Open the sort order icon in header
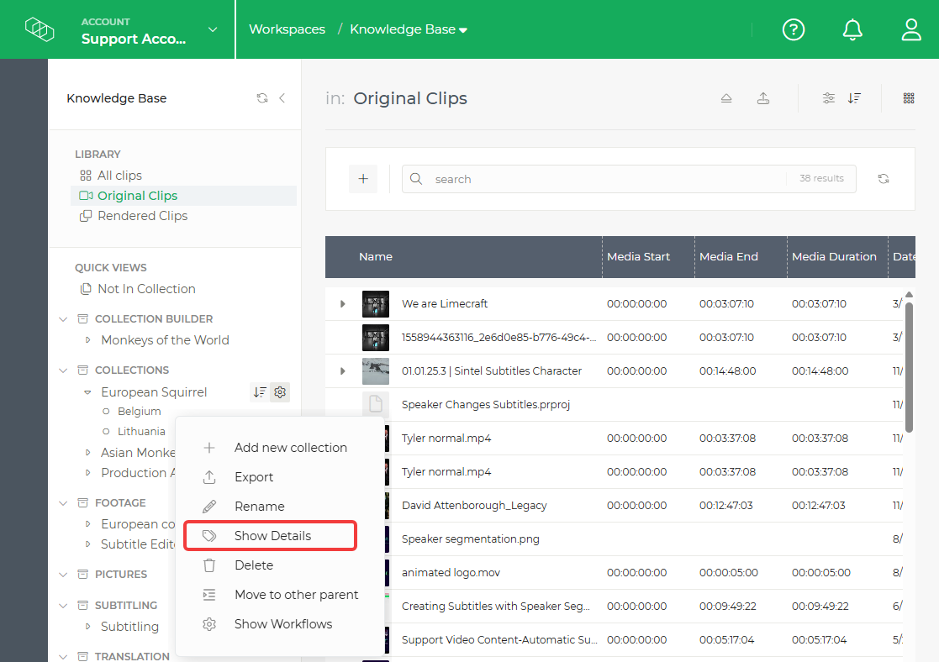The height and width of the screenshot is (662, 939). 854,98
